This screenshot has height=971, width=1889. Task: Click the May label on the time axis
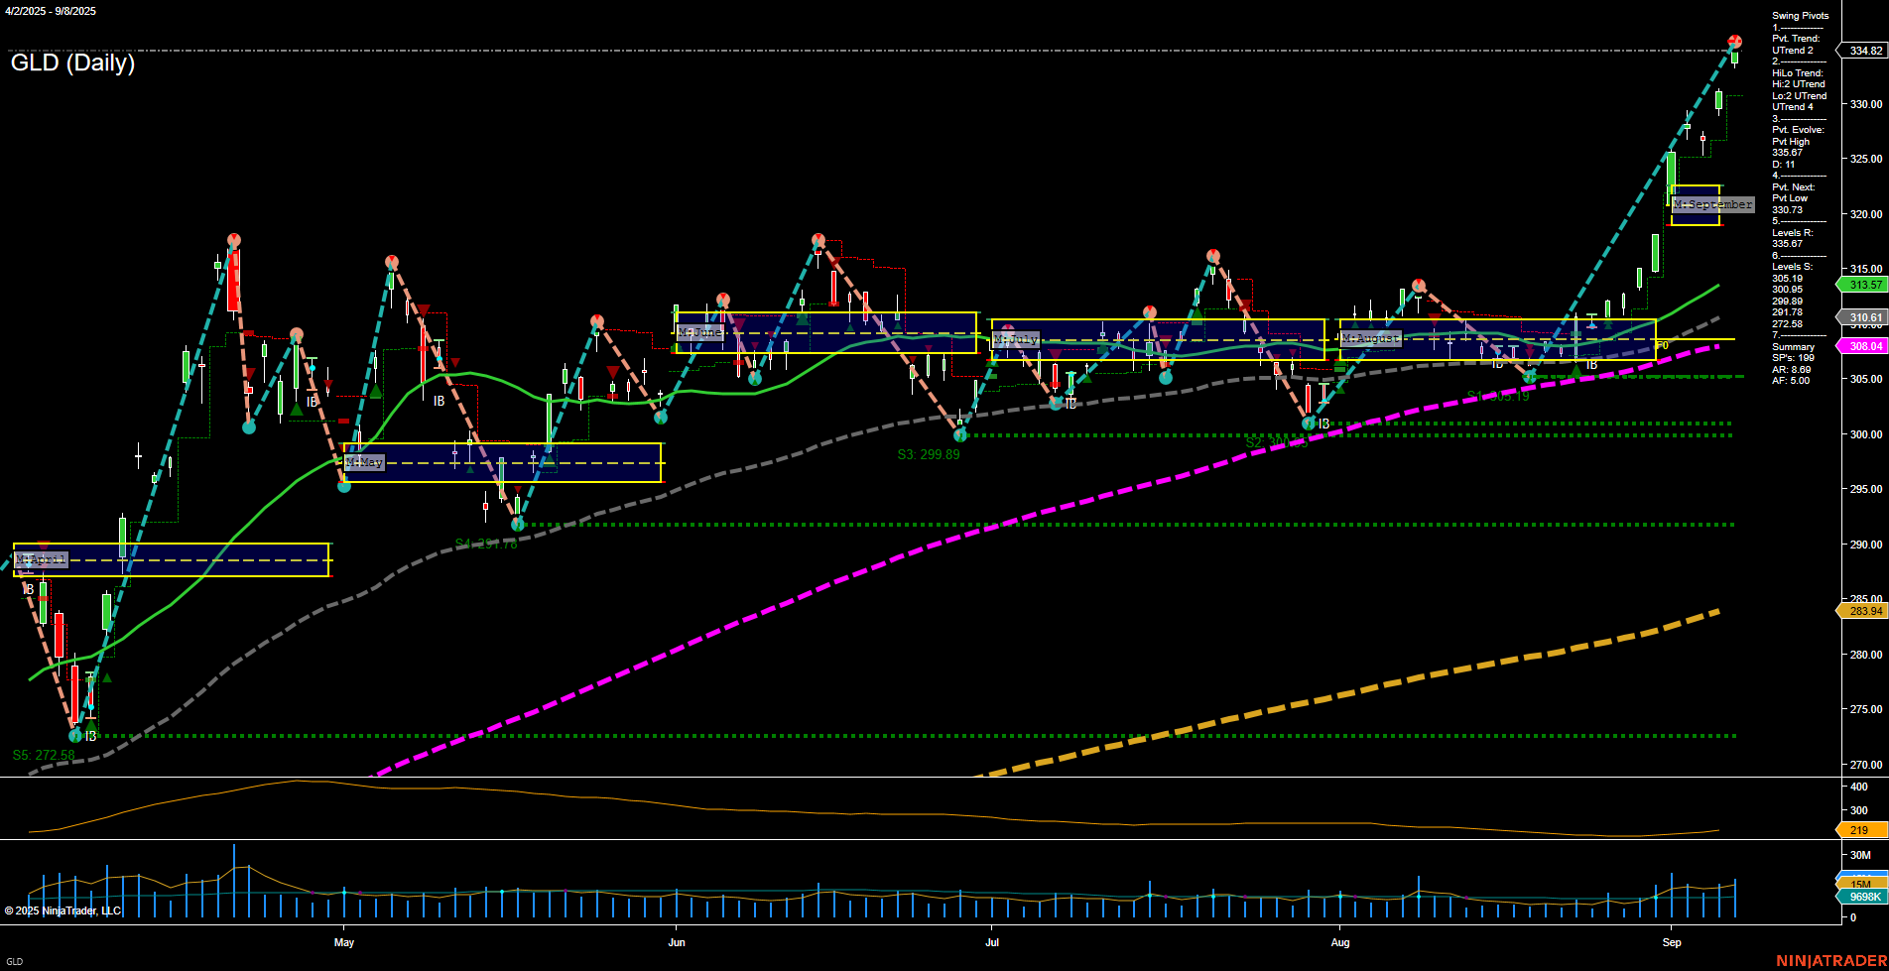tap(344, 942)
